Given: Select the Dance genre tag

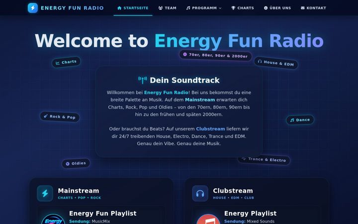Looking at the screenshot, I should [300, 120].
